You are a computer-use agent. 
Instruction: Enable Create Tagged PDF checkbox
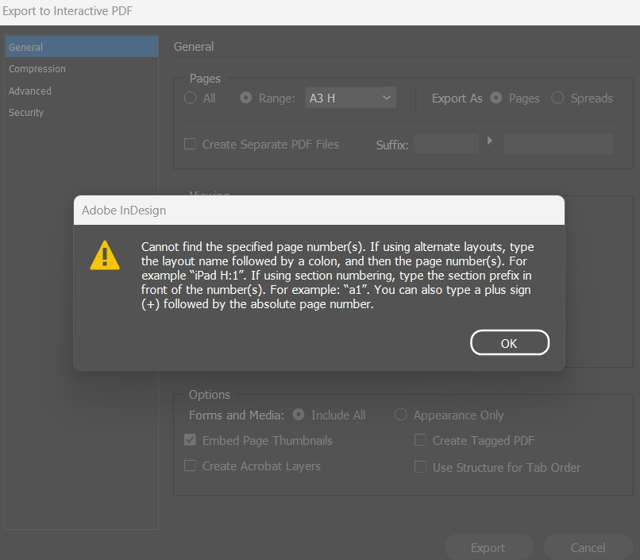click(x=420, y=440)
